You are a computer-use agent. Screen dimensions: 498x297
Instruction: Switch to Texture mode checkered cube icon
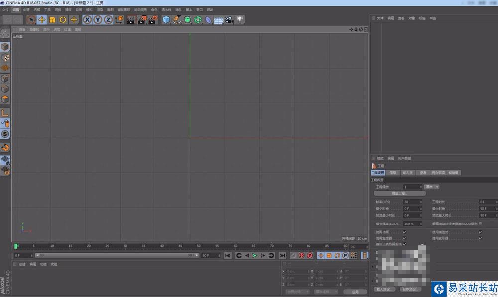coord(5,57)
